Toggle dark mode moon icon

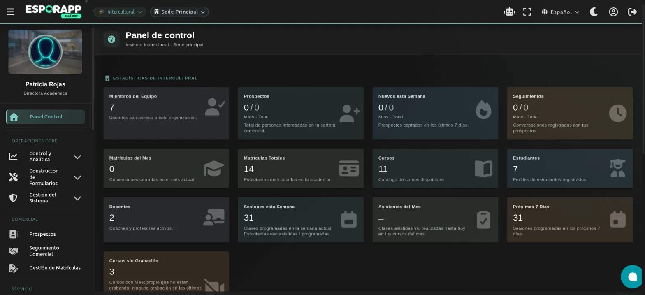click(594, 12)
